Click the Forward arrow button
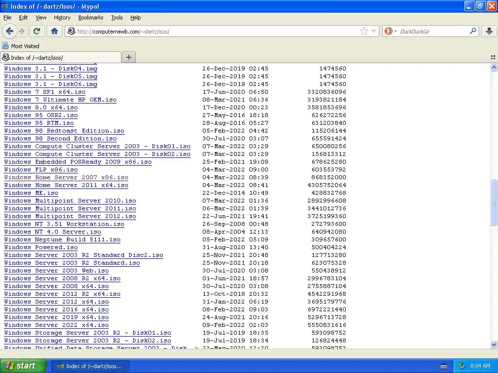The height and width of the screenshot is (373, 498). coord(22,31)
